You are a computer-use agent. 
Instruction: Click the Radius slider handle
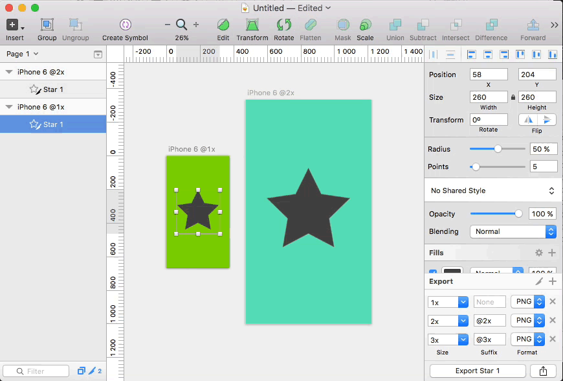pos(498,149)
